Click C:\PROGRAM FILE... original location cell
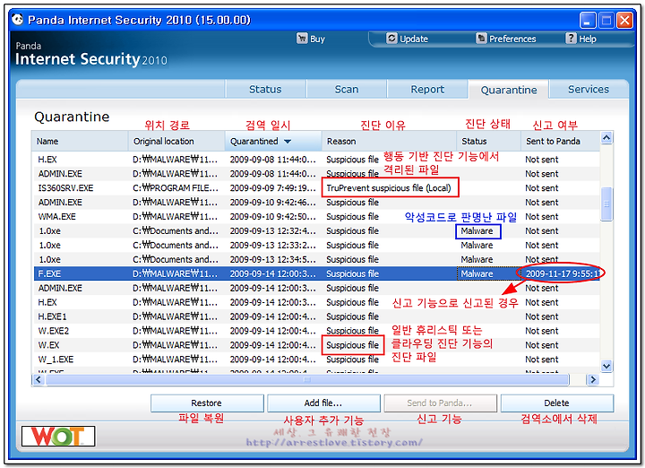Screen dimensions: 645x468 [176, 188]
